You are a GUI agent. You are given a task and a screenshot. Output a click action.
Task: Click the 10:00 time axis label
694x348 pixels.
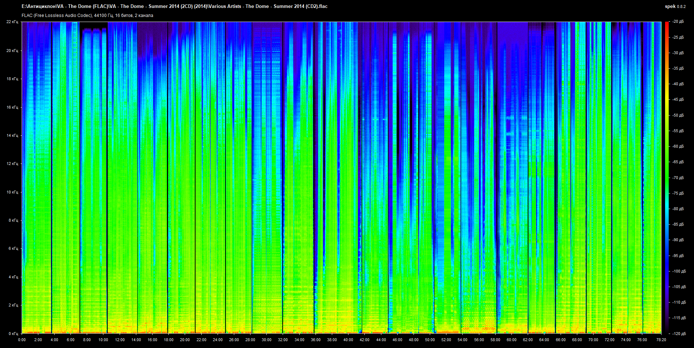pos(103,340)
